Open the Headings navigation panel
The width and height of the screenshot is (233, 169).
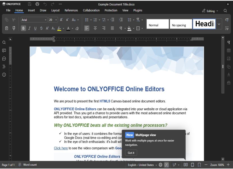click(4, 67)
